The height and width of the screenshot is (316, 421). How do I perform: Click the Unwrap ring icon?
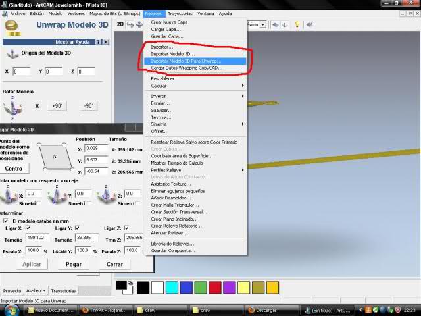tap(12, 28)
